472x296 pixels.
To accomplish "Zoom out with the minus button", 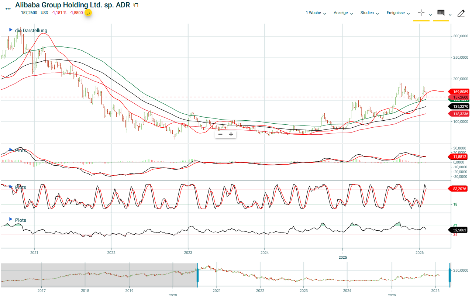I will (x=220, y=134).
